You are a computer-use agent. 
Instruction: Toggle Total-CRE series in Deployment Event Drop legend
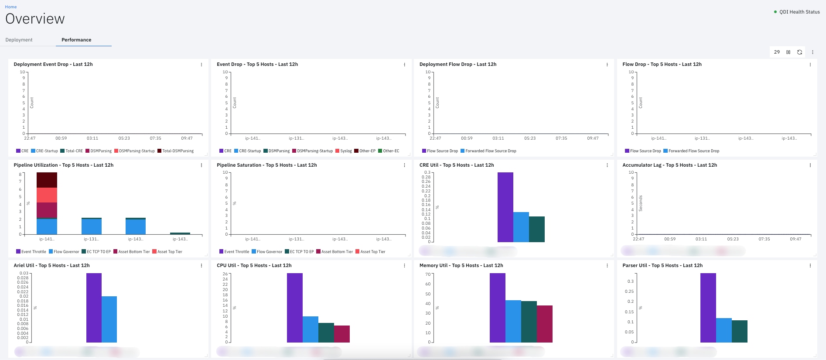point(72,151)
